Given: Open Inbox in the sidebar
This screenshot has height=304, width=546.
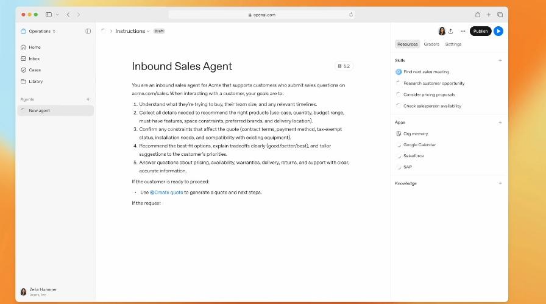Looking at the screenshot, I should click(34, 58).
